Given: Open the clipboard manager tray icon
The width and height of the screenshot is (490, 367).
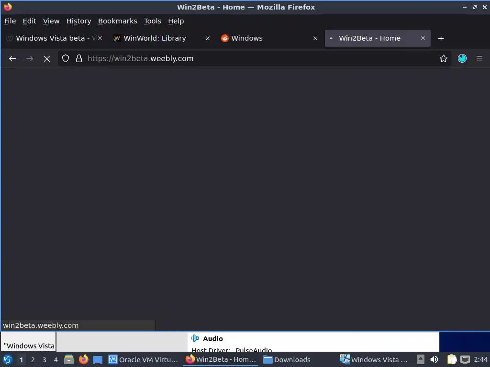Looking at the screenshot, I should click(452, 359).
